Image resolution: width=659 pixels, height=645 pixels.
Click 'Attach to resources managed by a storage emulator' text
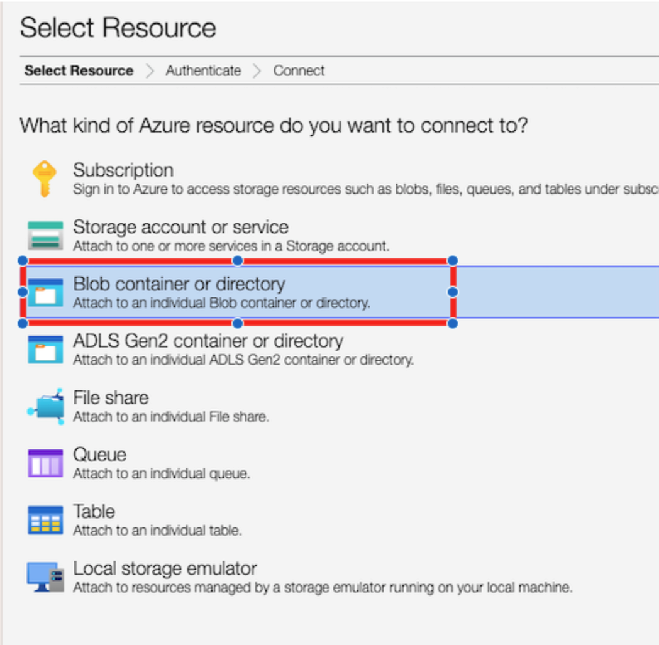click(323, 587)
